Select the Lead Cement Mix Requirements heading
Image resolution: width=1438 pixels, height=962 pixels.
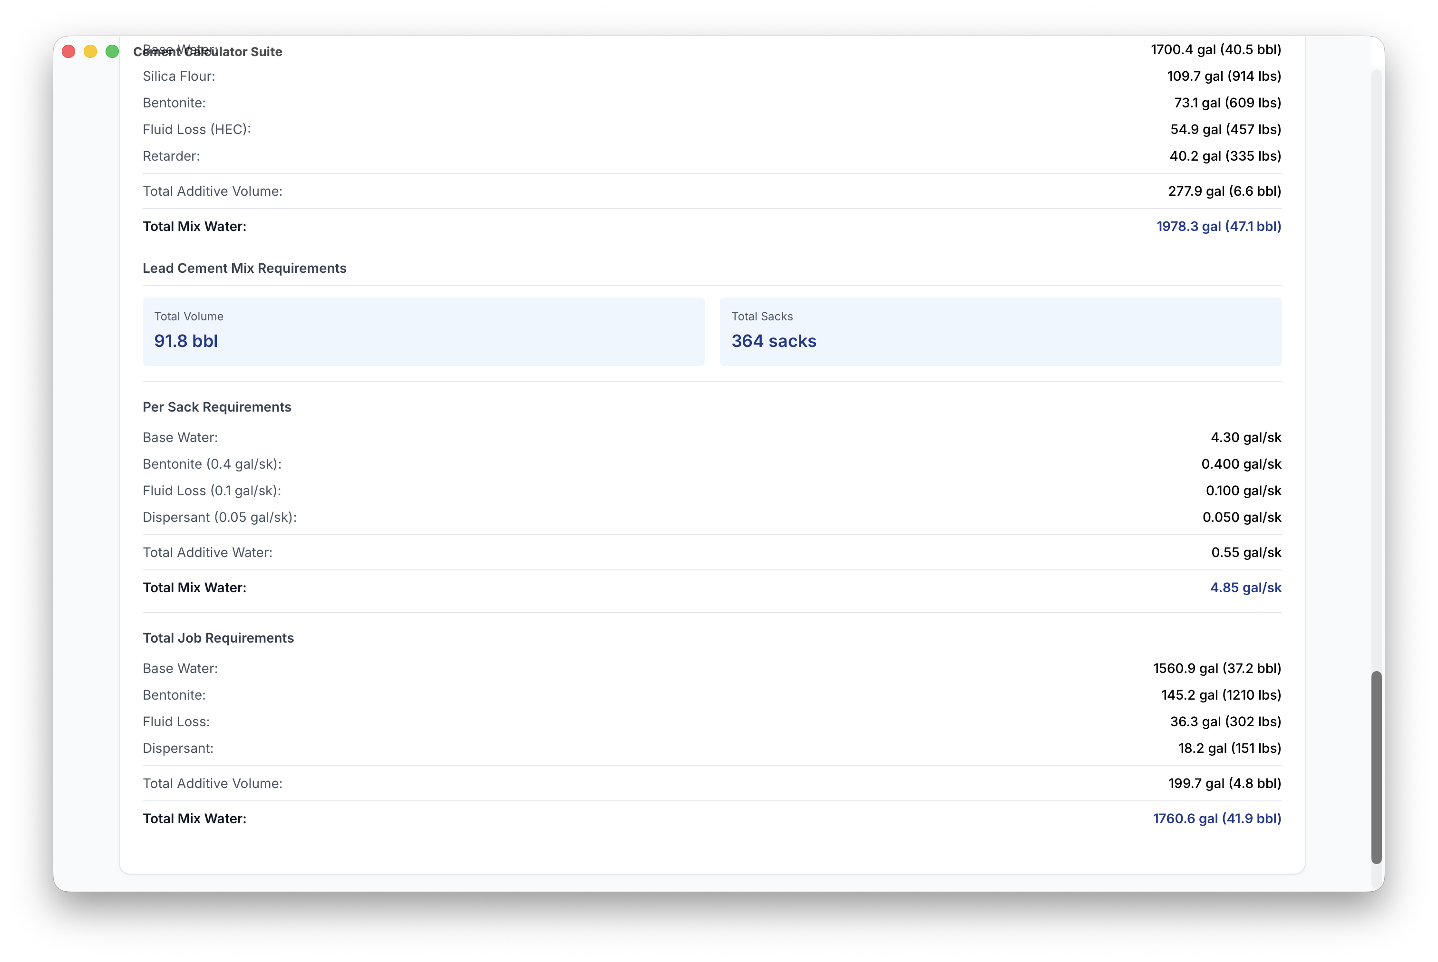pos(244,268)
